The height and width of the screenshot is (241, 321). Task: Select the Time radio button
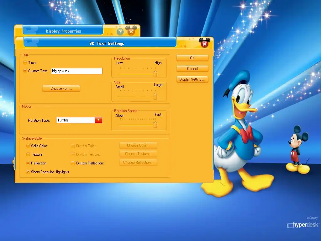(25, 62)
